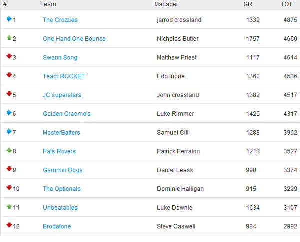Image resolution: width=300 pixels, height=242 pixels.
Task: Open the MasterBatters team link
Action: point(61,133)
